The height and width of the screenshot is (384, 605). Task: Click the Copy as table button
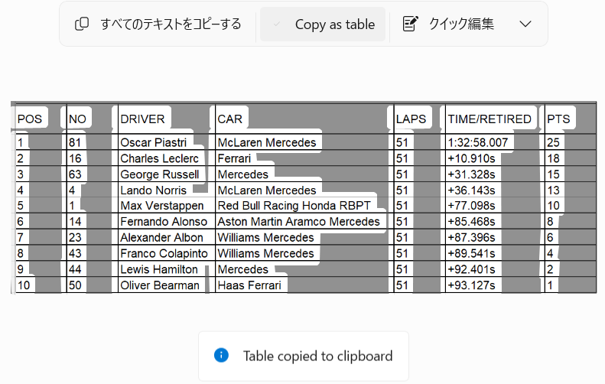coord(323,24)
